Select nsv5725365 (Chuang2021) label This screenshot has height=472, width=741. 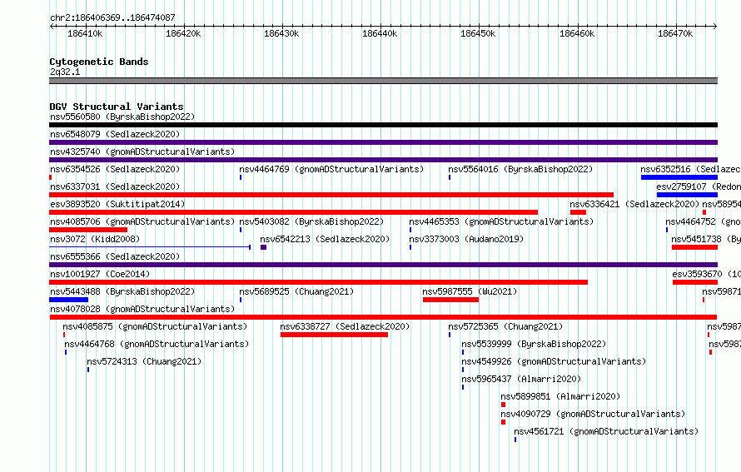[505, 326]
